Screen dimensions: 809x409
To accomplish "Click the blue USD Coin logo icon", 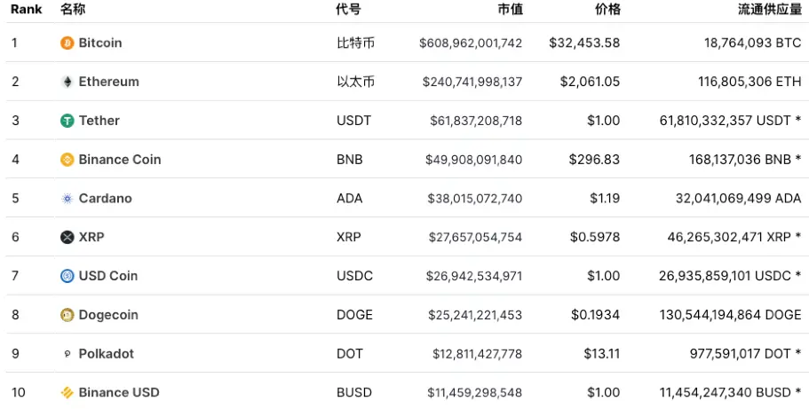I will click(67, 276).
